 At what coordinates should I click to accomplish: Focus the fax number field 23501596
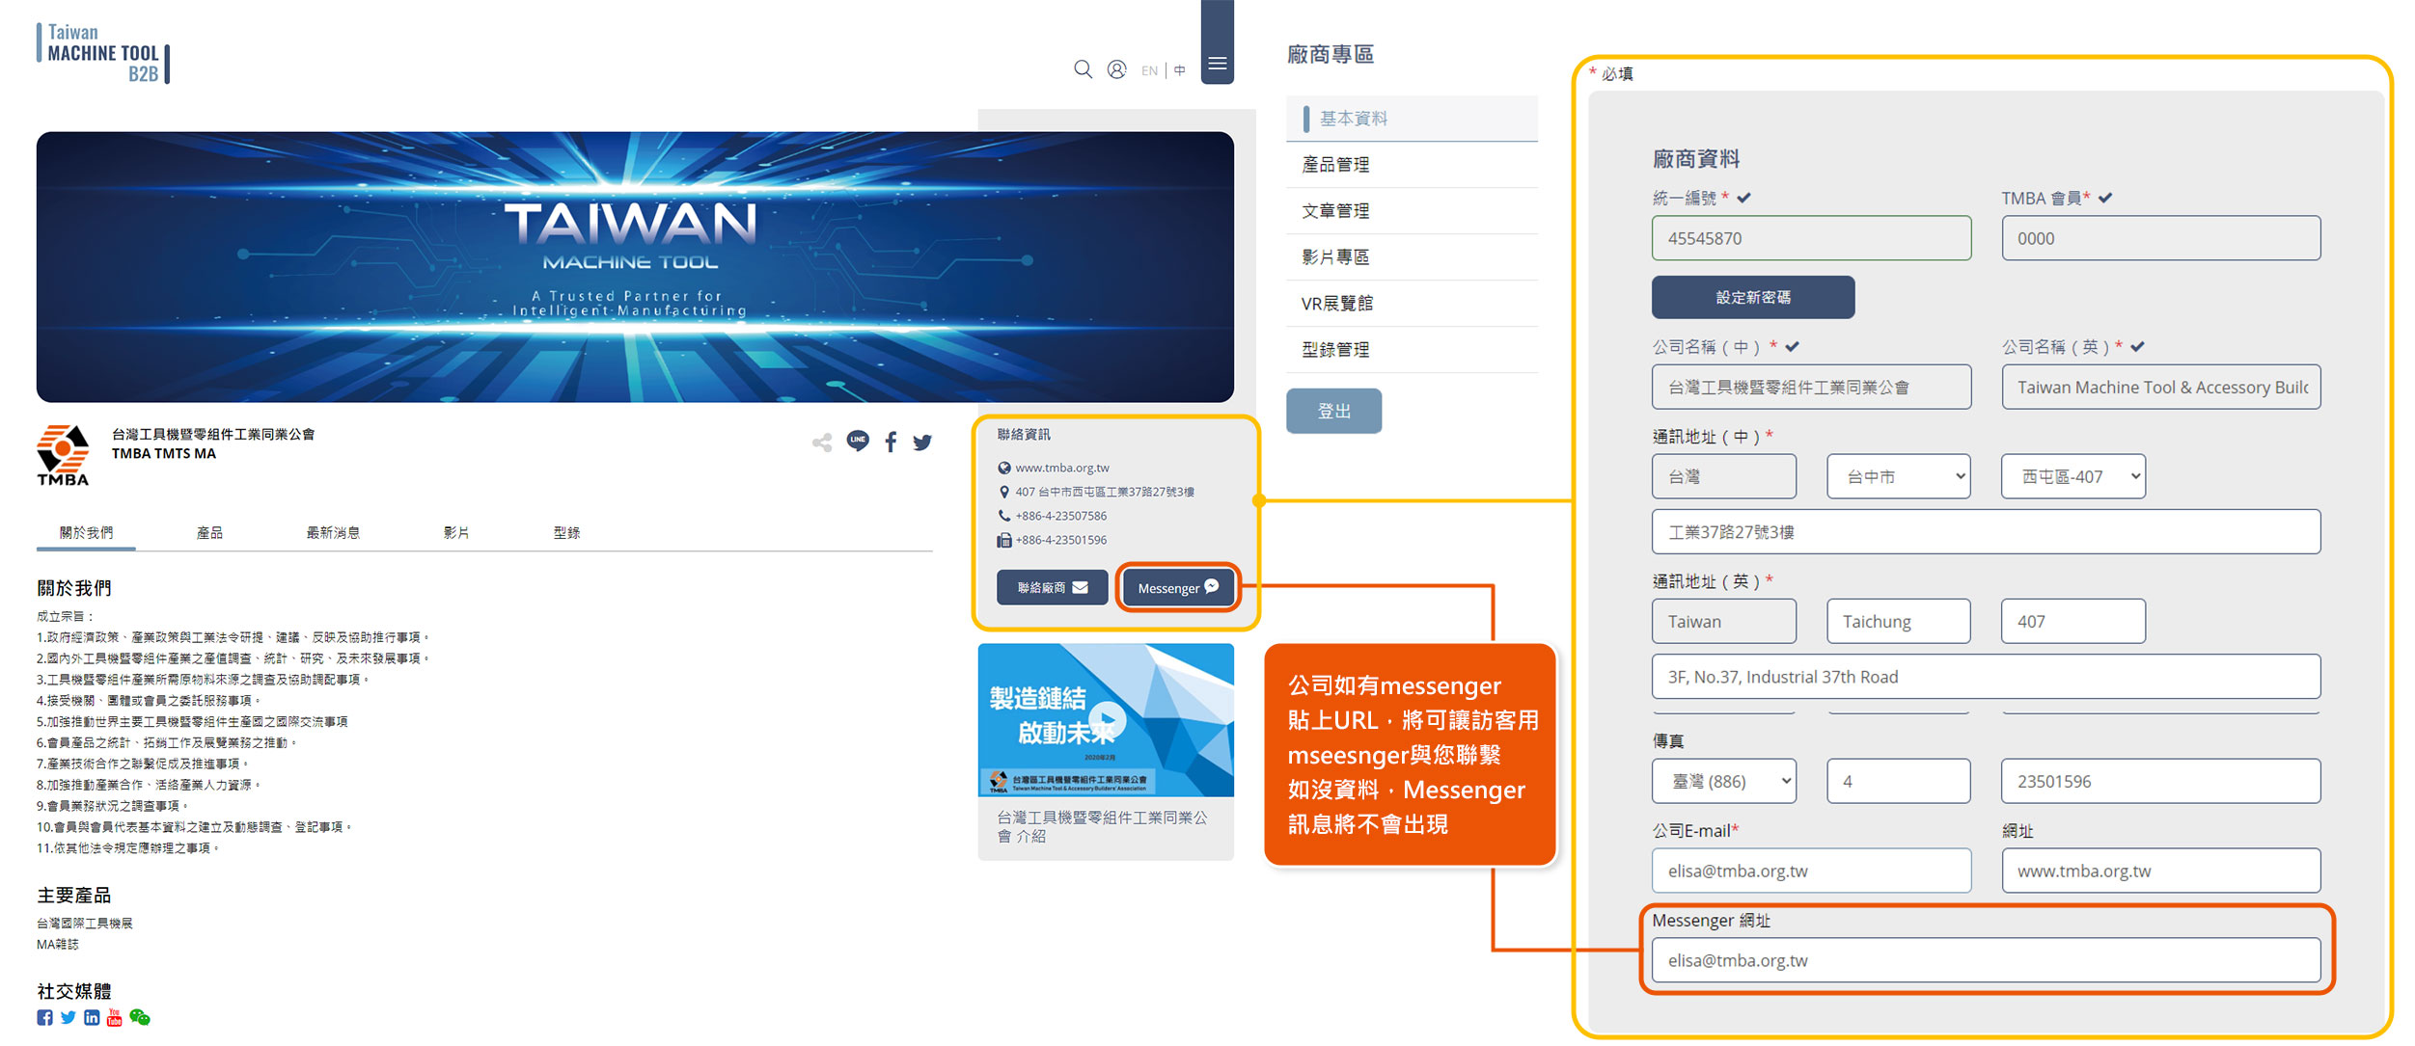(x=2160, y=781)
